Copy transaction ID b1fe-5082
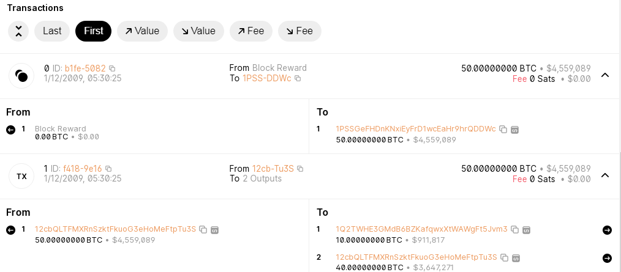621x272 pixels. tap(112, 68)
